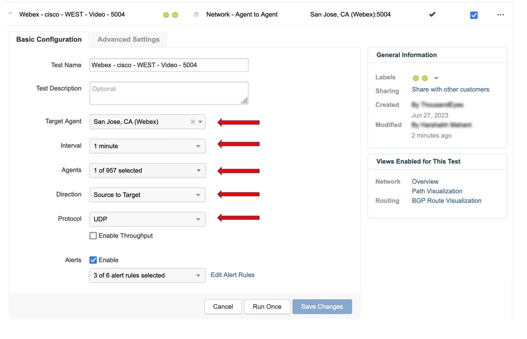Collapse the Webex test row arrow
The width and height of the screenshot is (527, 339).
11,13
